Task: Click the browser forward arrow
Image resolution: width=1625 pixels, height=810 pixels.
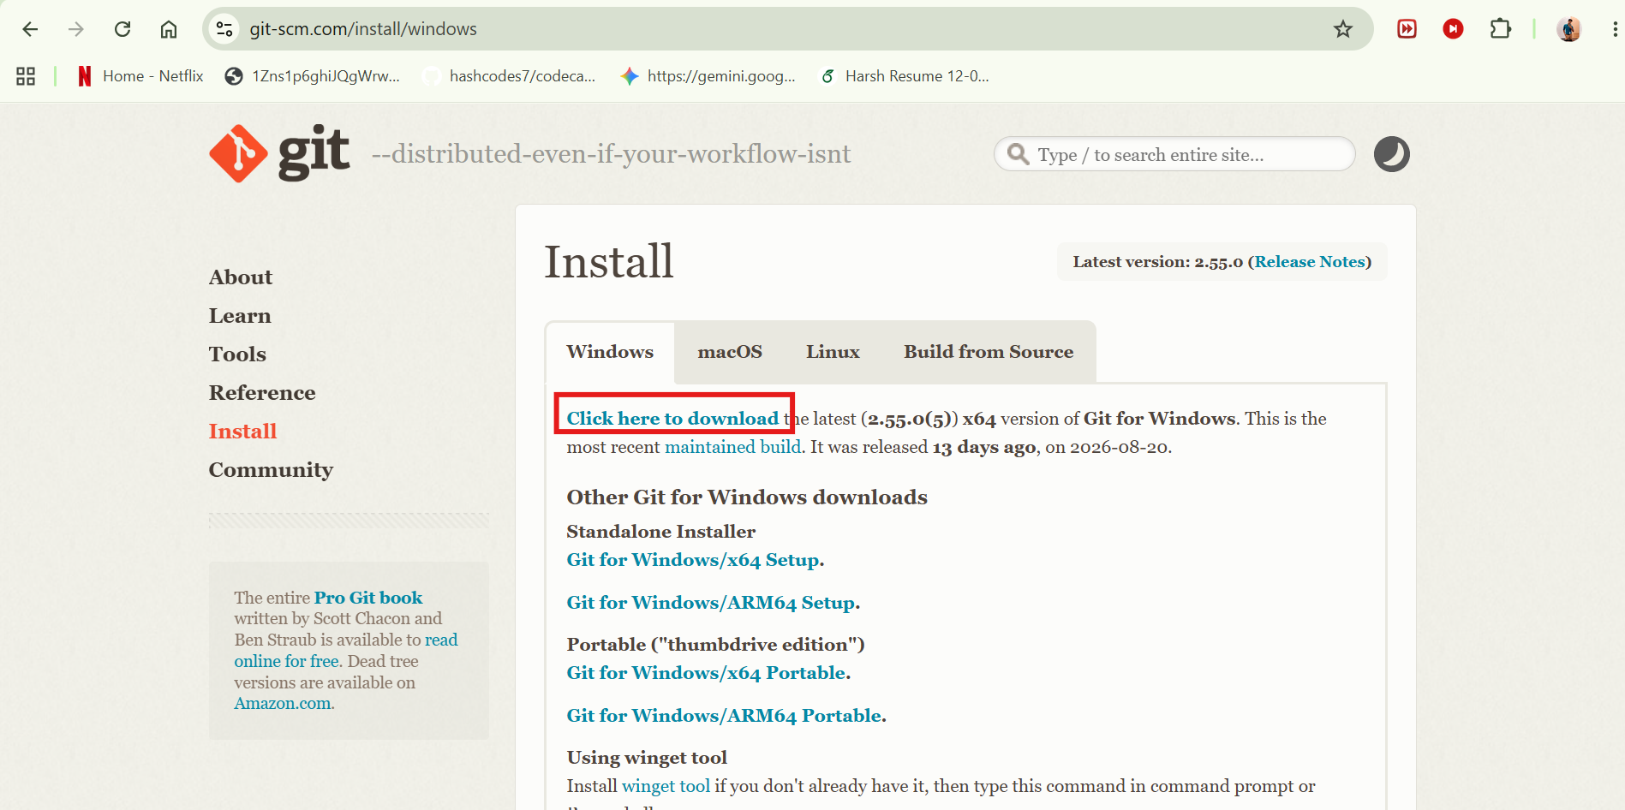Action: [x=76, y=29]
